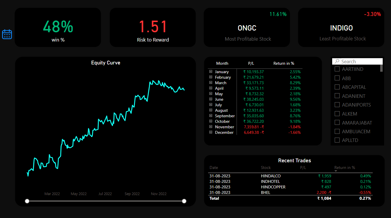The image size is (391, 218).
Task: Expand the December month row
Action: (x=210, y=132)
